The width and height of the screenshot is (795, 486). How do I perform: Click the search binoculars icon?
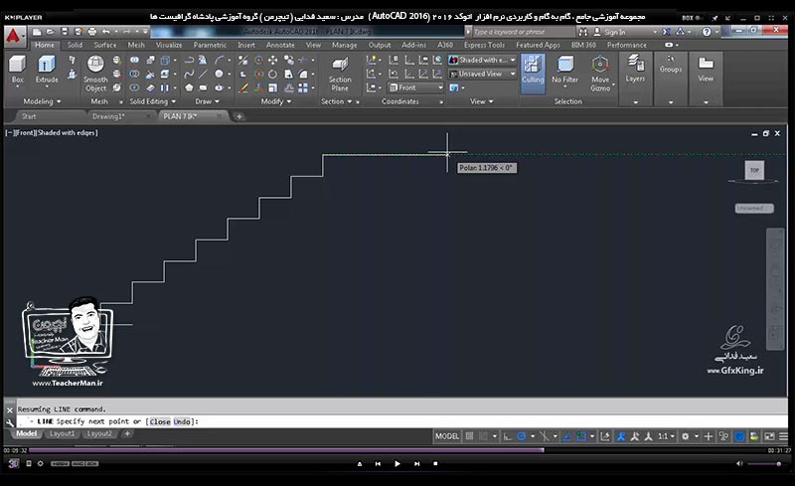click(x=583, y=32)
